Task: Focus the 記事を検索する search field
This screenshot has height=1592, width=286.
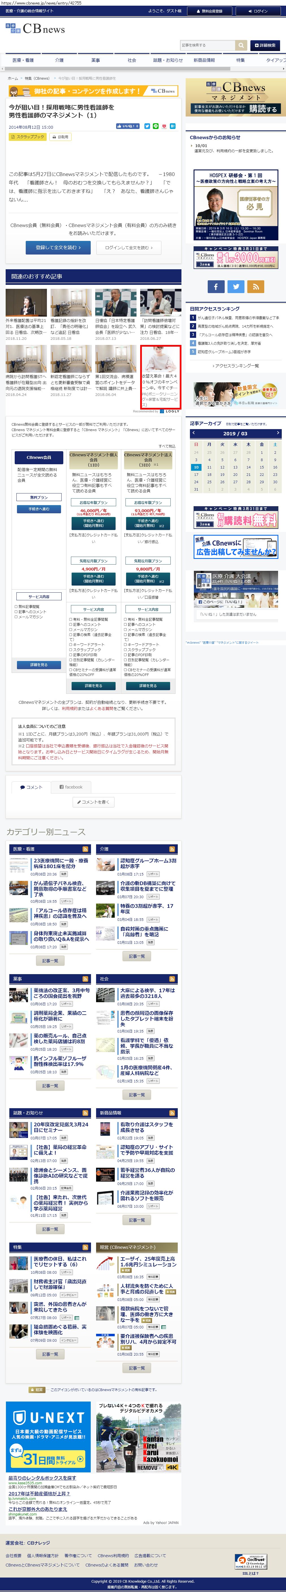Action: tap(208, 45)
